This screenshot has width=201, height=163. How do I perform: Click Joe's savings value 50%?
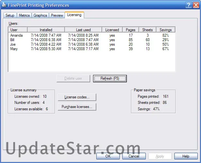[166, 44]
